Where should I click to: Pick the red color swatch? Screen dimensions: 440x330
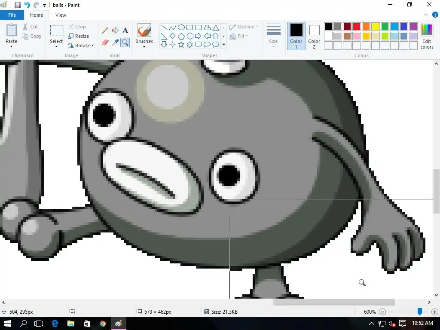coord(357,27)
